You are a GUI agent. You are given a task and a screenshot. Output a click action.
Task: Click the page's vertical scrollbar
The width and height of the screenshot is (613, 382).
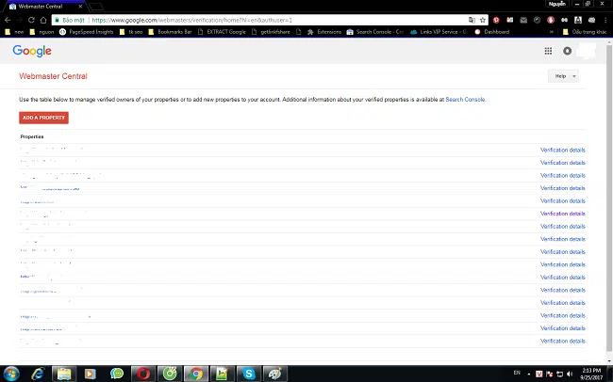point(609,201)
